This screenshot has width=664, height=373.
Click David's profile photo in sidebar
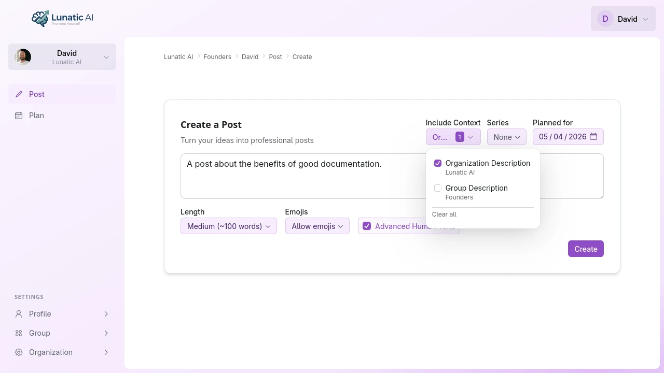click(23, 57)
